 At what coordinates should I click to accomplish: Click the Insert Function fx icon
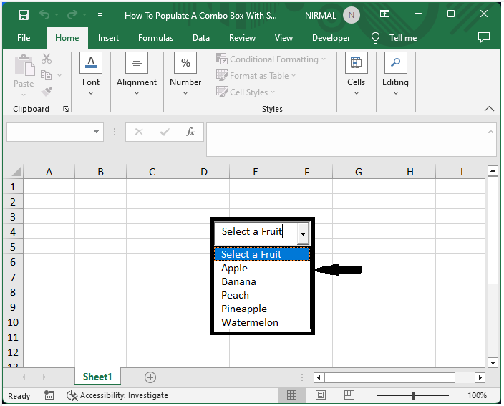[190, 132]
